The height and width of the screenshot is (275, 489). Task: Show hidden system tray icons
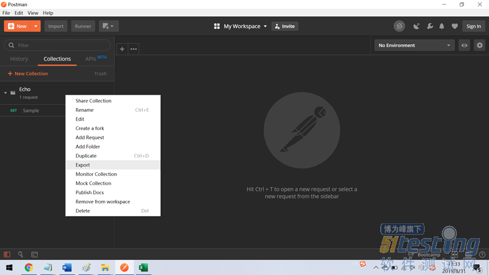(376, 268)
